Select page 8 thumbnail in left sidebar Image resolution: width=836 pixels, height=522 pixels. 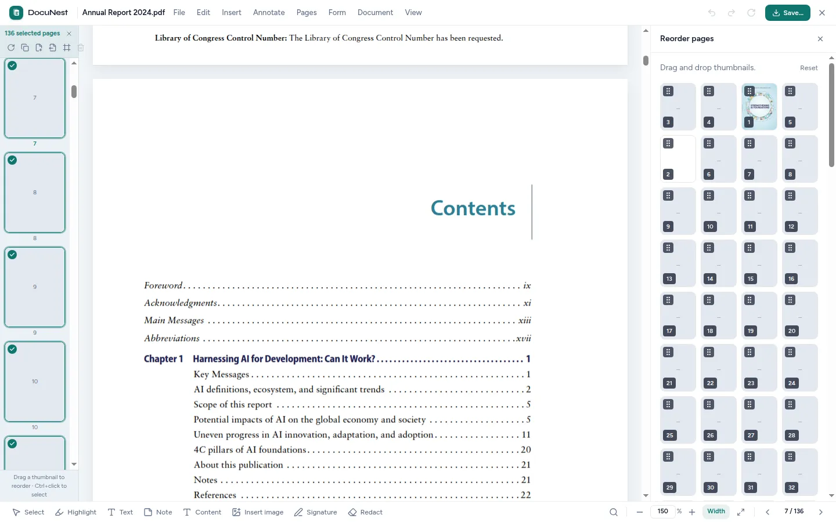tap(35, 193)
